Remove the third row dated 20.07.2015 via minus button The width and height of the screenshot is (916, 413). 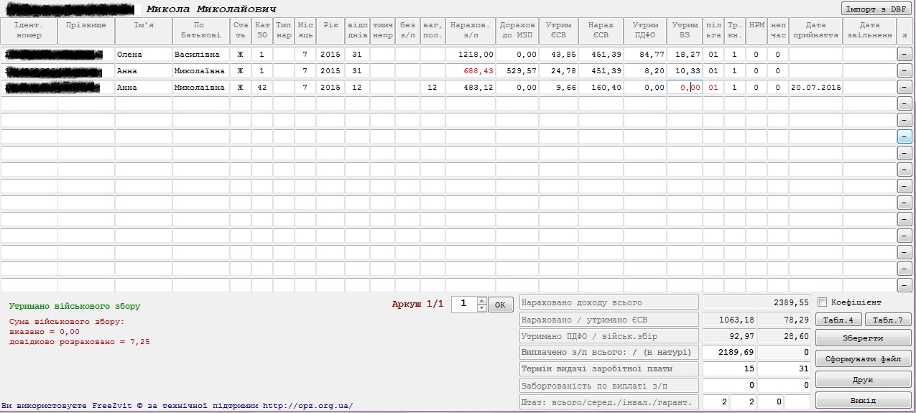click(905, 88)
